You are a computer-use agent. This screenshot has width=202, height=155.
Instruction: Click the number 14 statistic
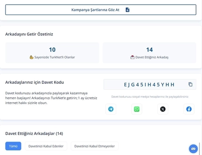tap(149, 50)
